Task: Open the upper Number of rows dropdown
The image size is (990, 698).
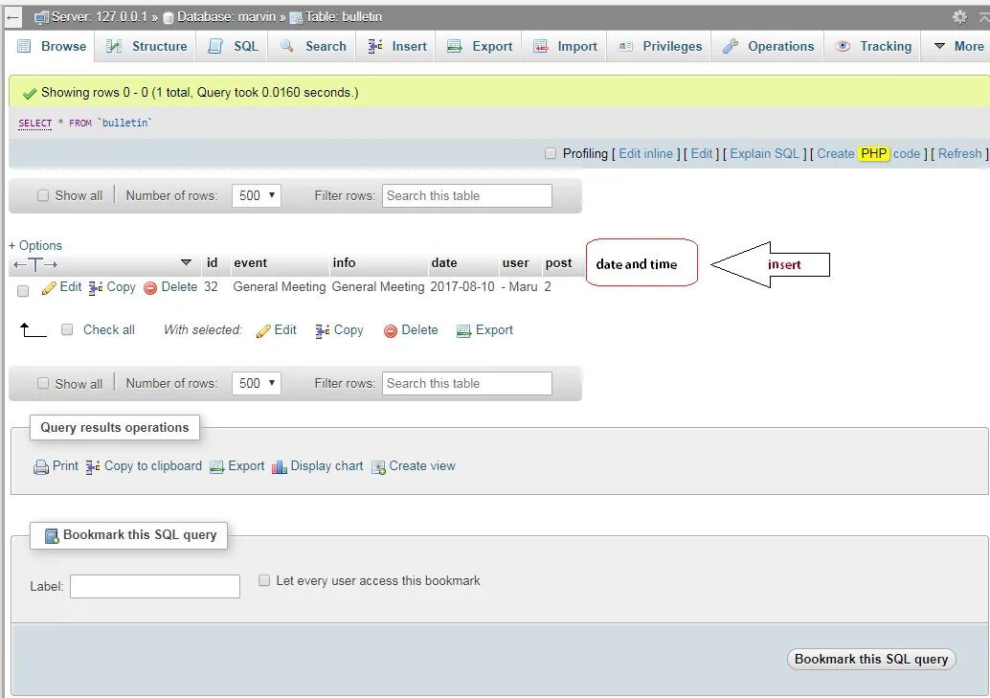Action: (257, 195)
